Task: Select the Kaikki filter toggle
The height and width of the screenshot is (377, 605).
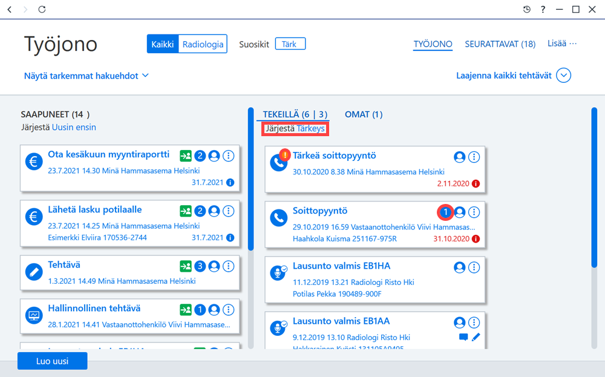Action: tap(162, 44)
